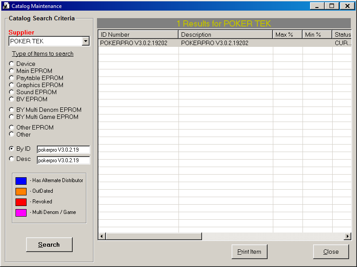Click the horizontal scrollbar left arrow
Image resolution: width=357 pixels, height=267 pixels.
point(102,236)
